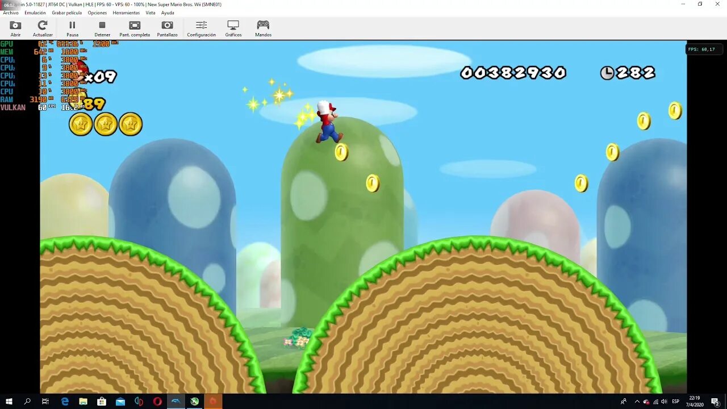Open the notification center icon

(x=715, y=402)
